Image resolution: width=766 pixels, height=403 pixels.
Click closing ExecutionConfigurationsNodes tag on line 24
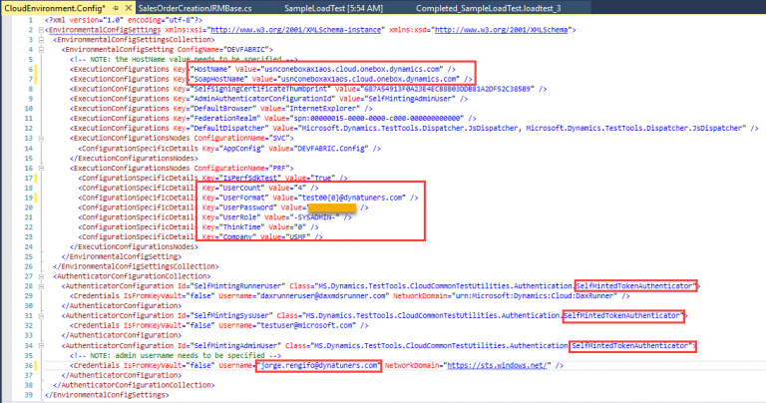coord(135,246)
